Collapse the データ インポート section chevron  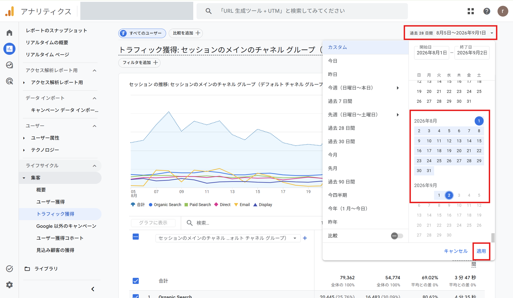click(94, 98)
